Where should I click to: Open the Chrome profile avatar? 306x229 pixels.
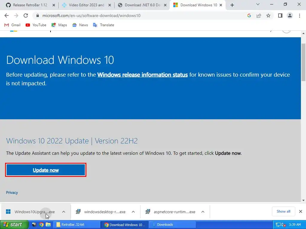290,16
